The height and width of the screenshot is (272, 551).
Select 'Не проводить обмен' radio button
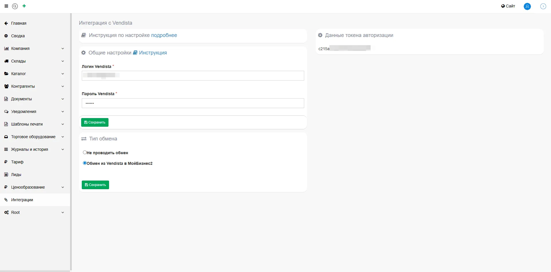point(85,152)
